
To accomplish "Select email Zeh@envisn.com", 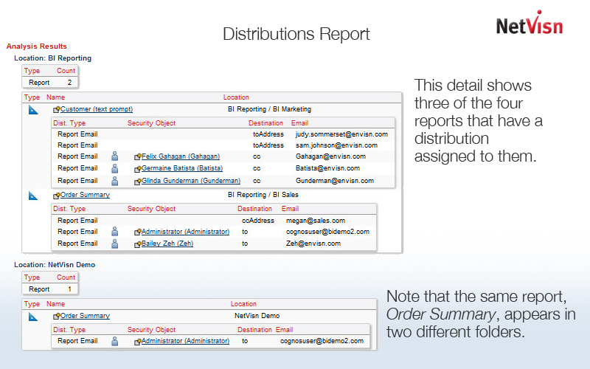I will pyautogui.click(x=313, y=244).
